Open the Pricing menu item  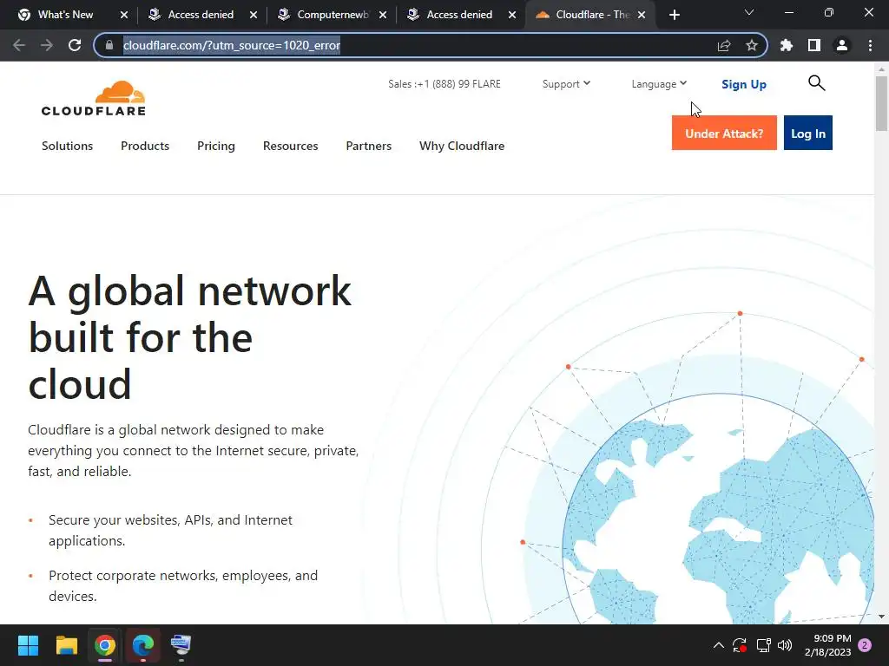click(x=215, y=146)
